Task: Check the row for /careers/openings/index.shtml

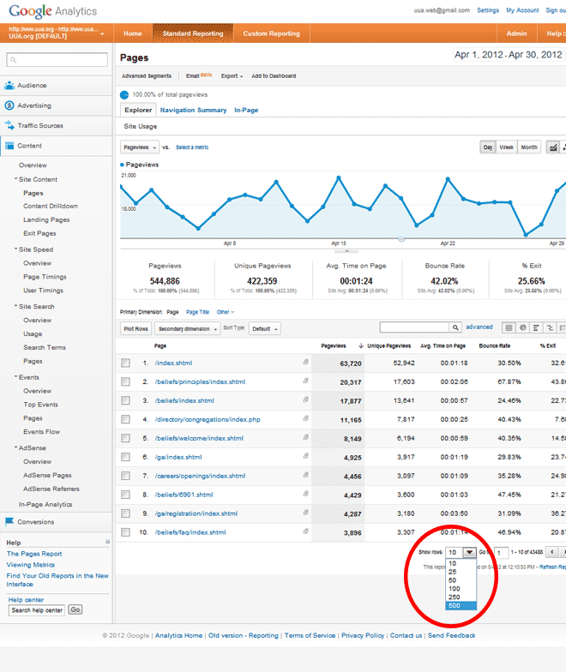Action: point(125,477)
